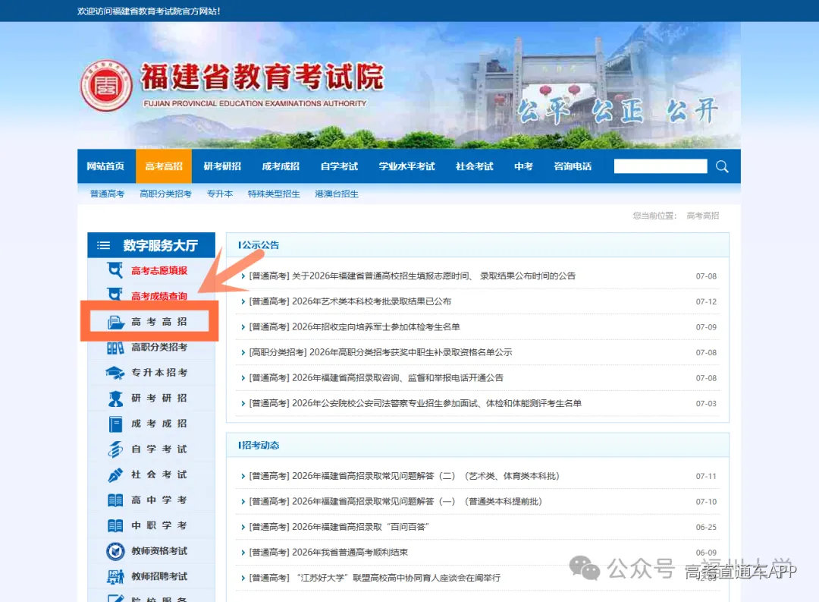Open the 高考成绩查询 sidebar link
The image size is (819, 602).
158,296
